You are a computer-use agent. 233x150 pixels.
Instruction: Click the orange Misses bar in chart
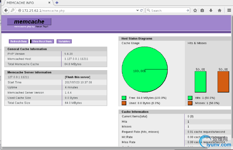click(x=223, y=82)
